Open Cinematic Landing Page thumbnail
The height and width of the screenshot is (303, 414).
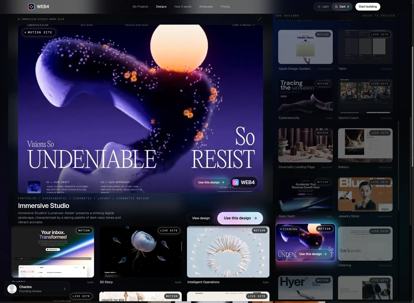305,145
